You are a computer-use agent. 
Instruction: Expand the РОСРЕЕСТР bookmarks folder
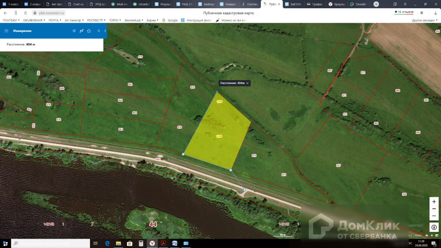[96, 20]
